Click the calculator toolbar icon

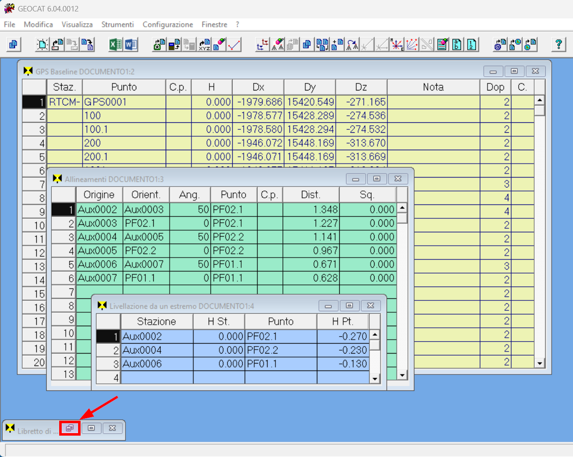tap(174, 45)
